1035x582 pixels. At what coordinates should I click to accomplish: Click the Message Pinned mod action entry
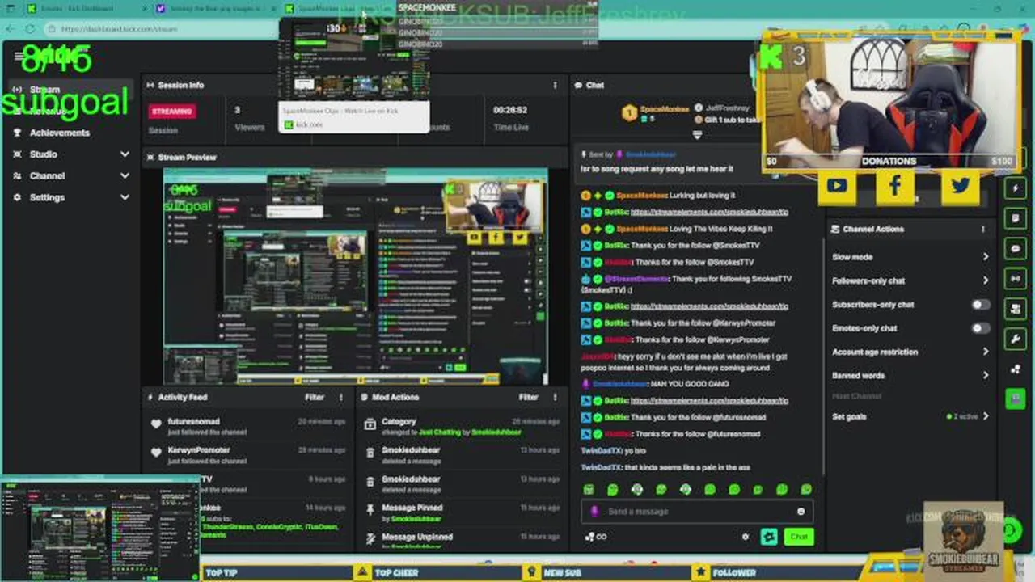click(x=462, y=512)
